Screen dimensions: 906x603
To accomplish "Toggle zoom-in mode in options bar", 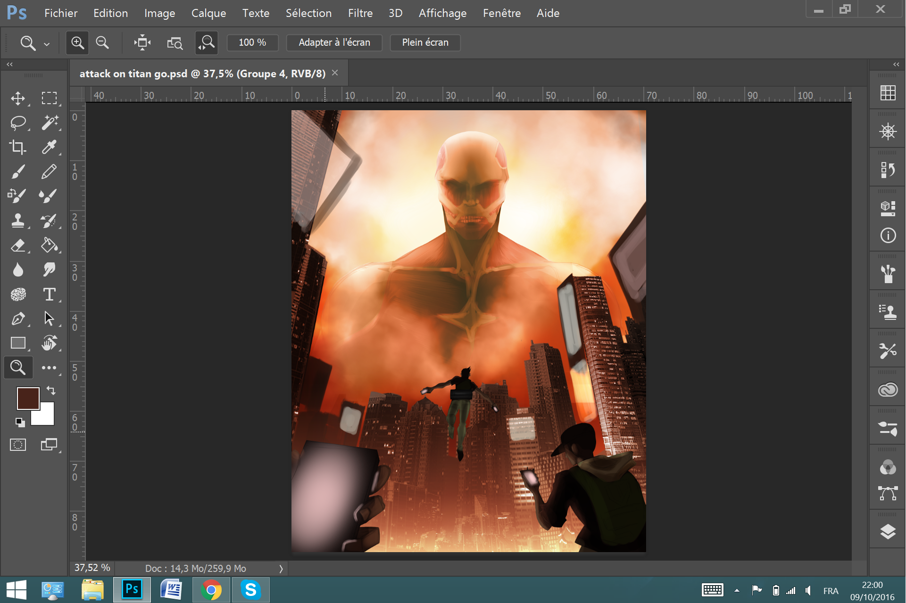I will tap(77, 43).
